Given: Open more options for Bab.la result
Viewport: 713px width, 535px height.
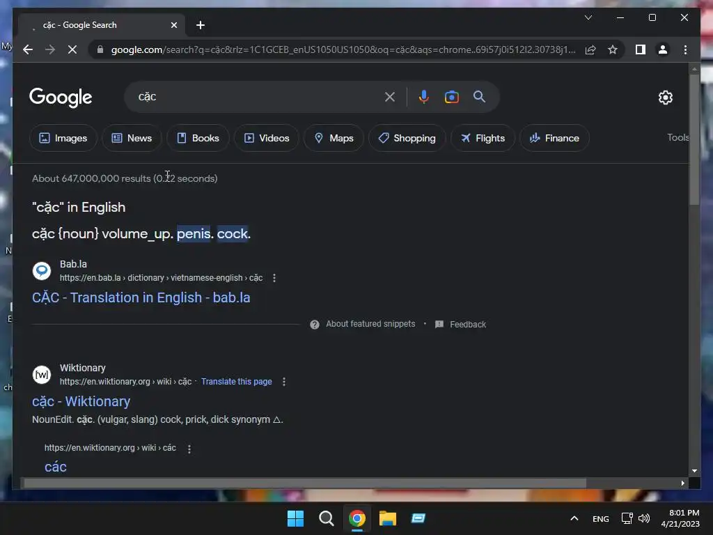Looking at the screenshot, I should coord(274,278).
